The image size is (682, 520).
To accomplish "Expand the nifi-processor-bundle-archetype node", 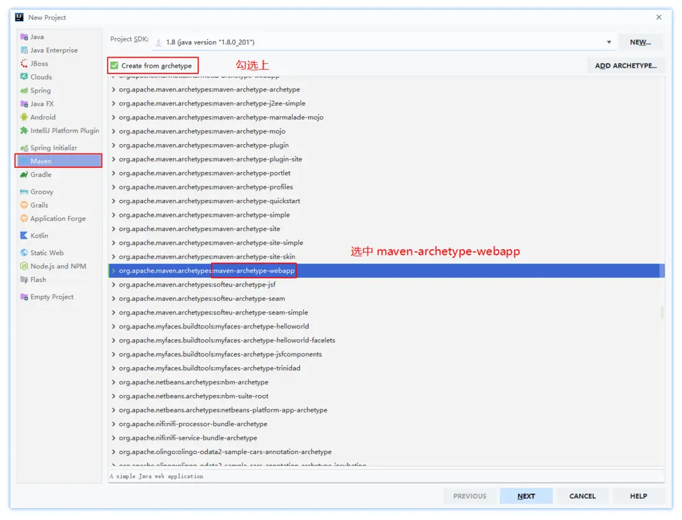I will [x=114, y=424].
